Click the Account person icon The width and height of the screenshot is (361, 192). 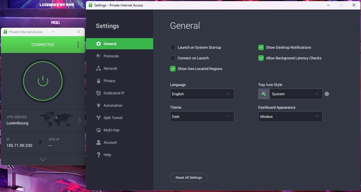click(x=98, y=142)
